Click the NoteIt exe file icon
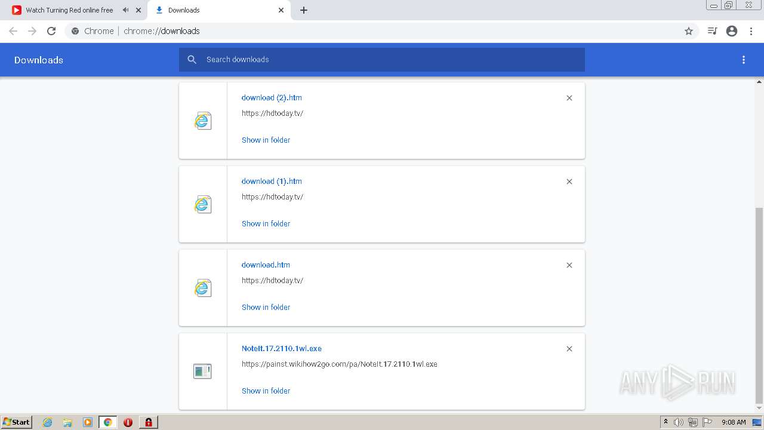764x430 pixels. tap(202, 371)
